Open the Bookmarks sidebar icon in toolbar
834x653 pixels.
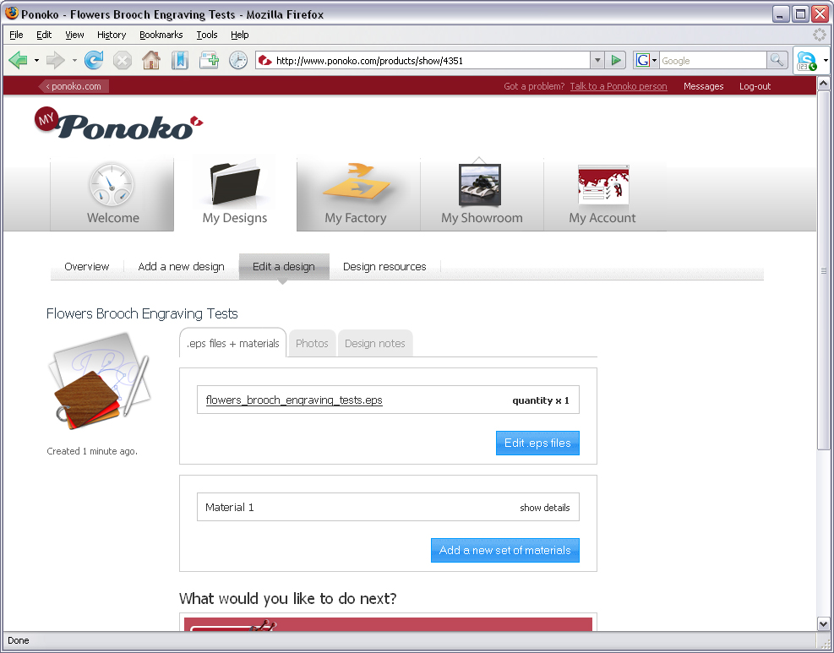180,60
